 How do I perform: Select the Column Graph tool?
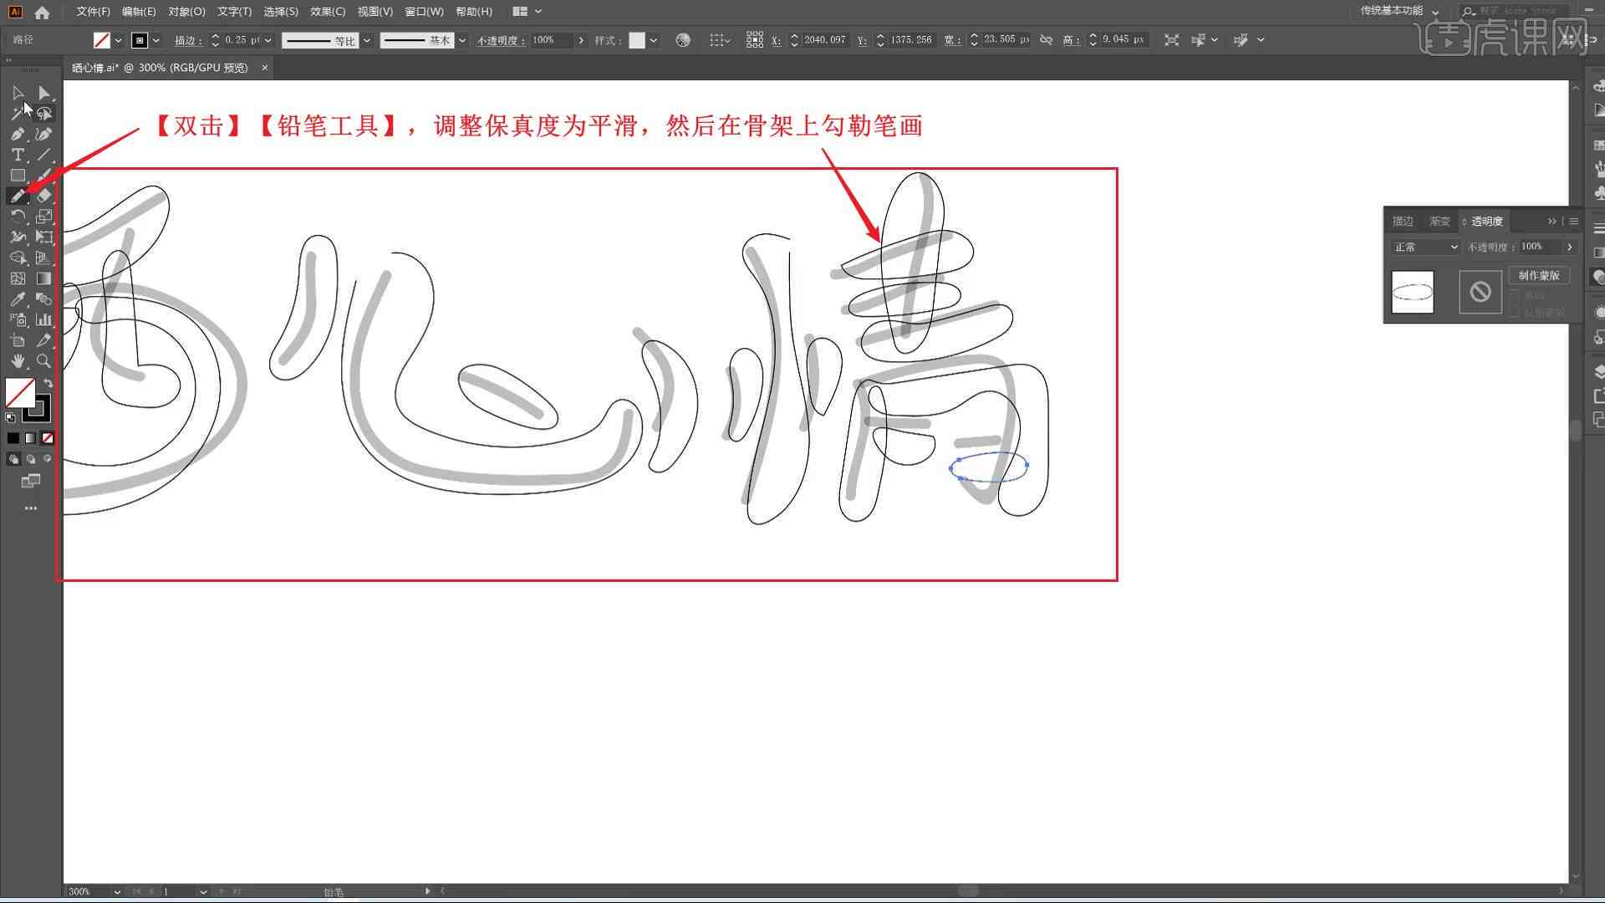coord(44,319)
